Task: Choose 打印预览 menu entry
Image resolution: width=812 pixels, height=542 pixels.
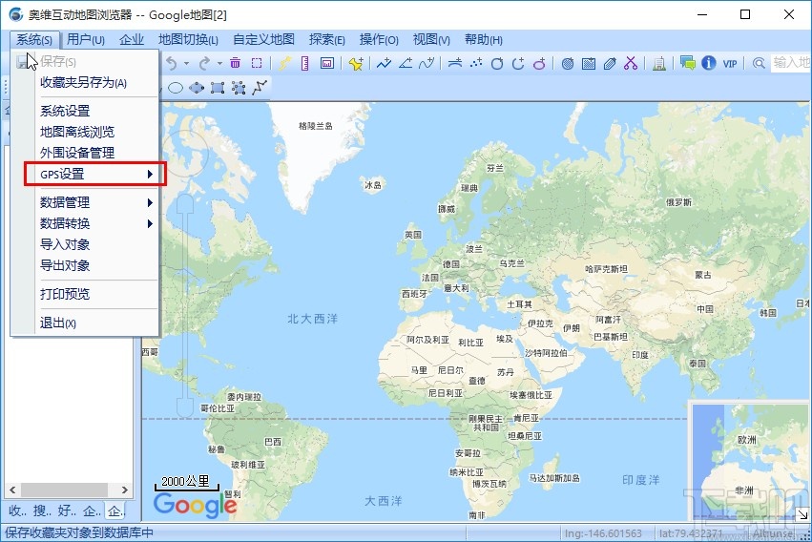Action: (84, 294)
